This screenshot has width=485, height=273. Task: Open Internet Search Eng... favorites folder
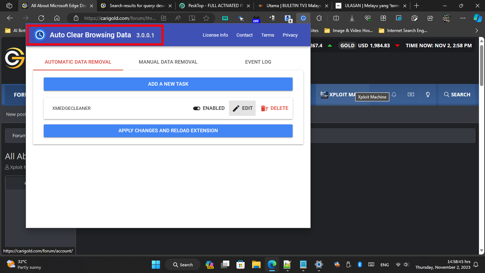pyautogui.click(x=403, y=31)
